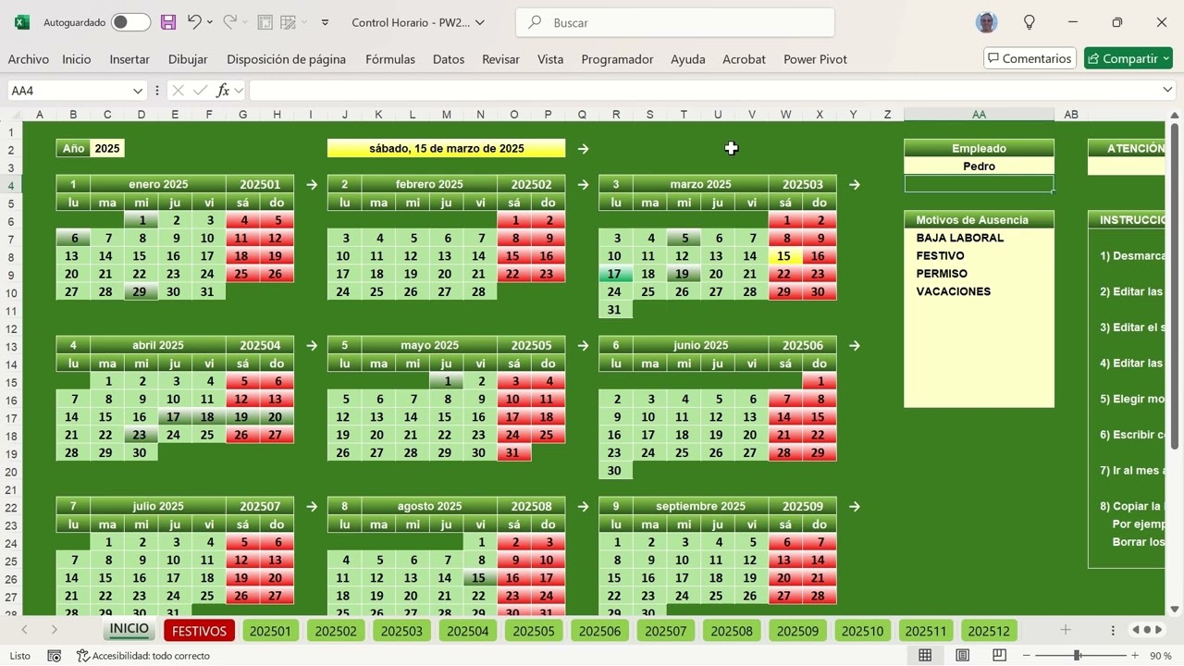
Task: Click the Excel app logo icon
Action: tap(22, 22)
